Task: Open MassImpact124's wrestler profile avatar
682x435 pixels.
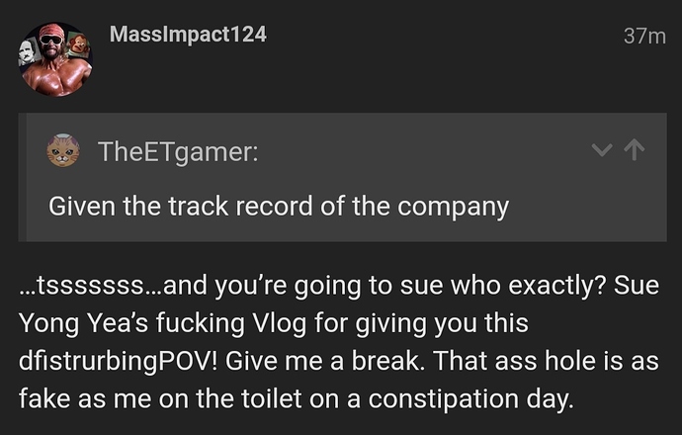Action: (55, 59)
